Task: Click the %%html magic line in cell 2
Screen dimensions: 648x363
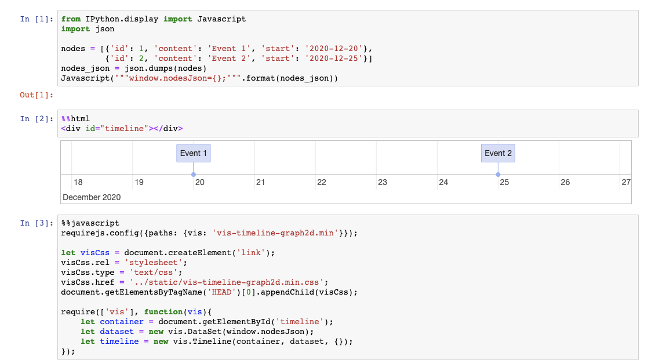Action: (x=75, y=118)
